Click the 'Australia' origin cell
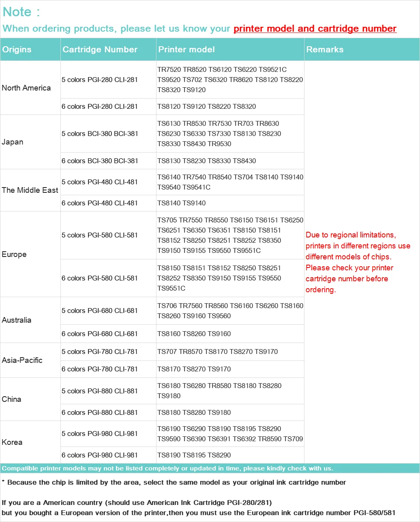This screenshot has width=420, height=522. 30,320
